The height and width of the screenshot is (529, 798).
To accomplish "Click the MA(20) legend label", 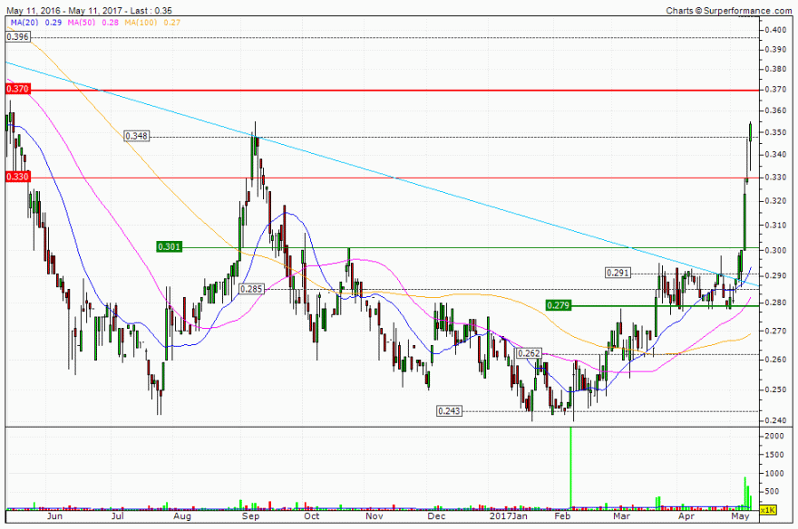I will pos(25,23).
